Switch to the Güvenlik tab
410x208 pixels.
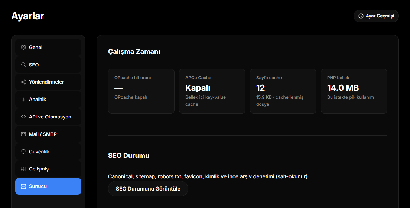click(48, 152)
